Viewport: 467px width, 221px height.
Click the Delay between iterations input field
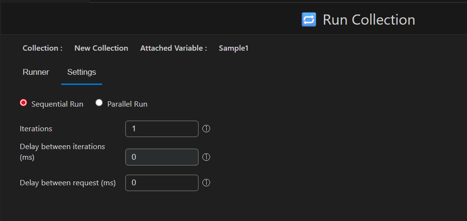tap(162, 157)
